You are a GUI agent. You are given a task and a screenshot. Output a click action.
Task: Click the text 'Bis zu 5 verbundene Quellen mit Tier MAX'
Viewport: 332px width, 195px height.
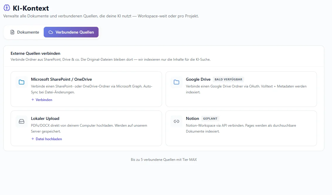click(164, 160)
